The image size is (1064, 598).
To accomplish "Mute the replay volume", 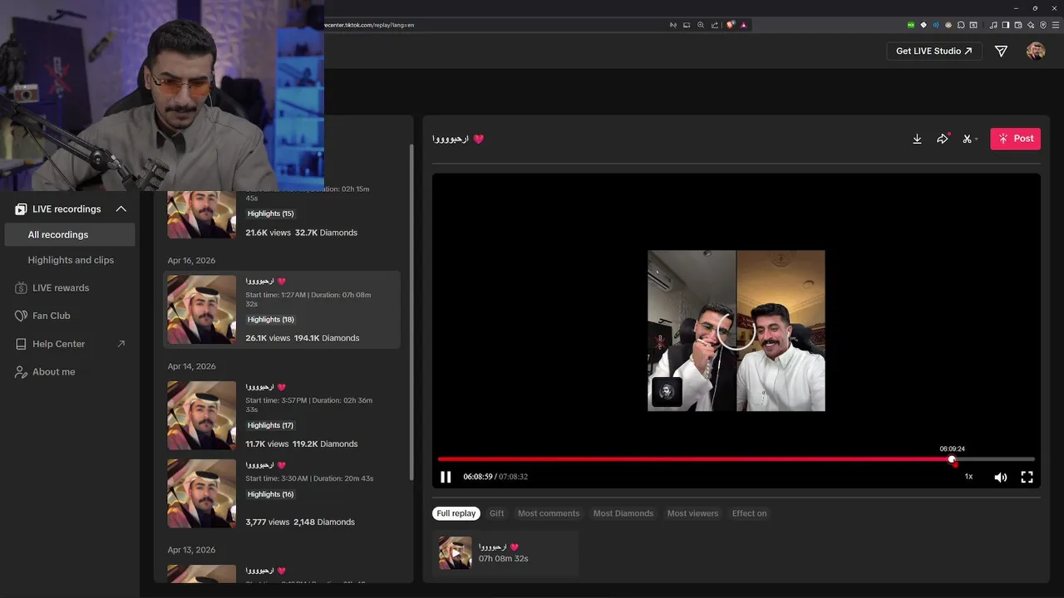I will [1001, 477].
